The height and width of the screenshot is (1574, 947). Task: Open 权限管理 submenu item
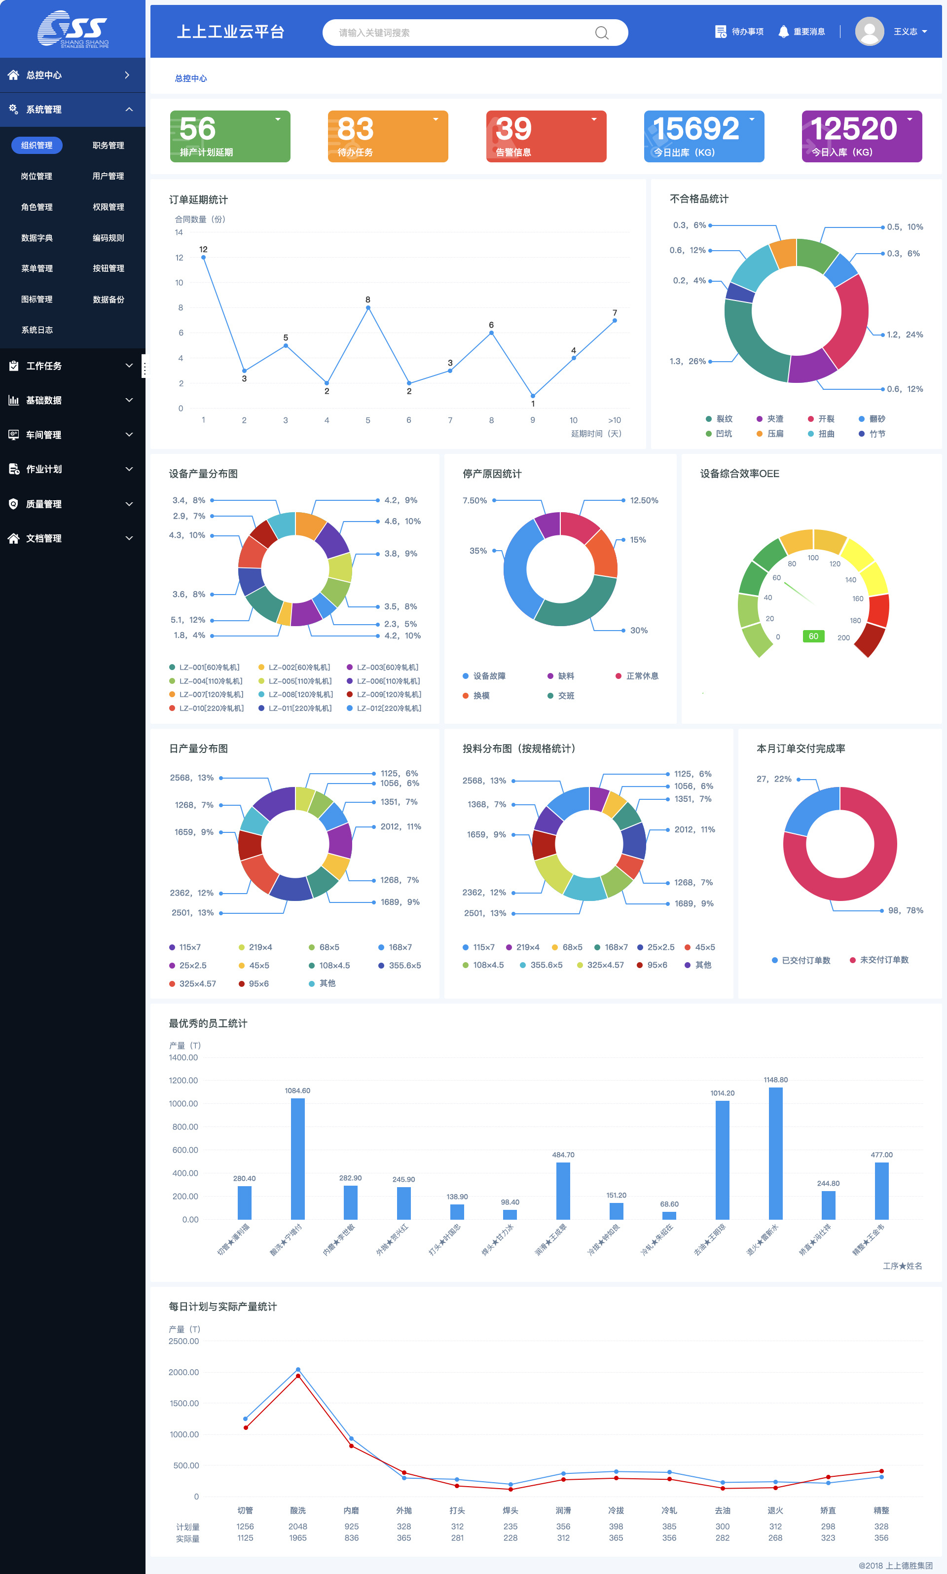click(x=109, y=207)
